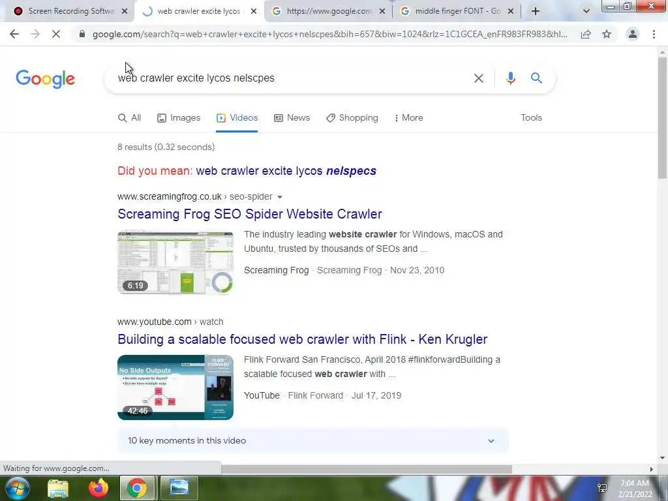Share this page icon
668x501 pixels.
click(586, 34)
